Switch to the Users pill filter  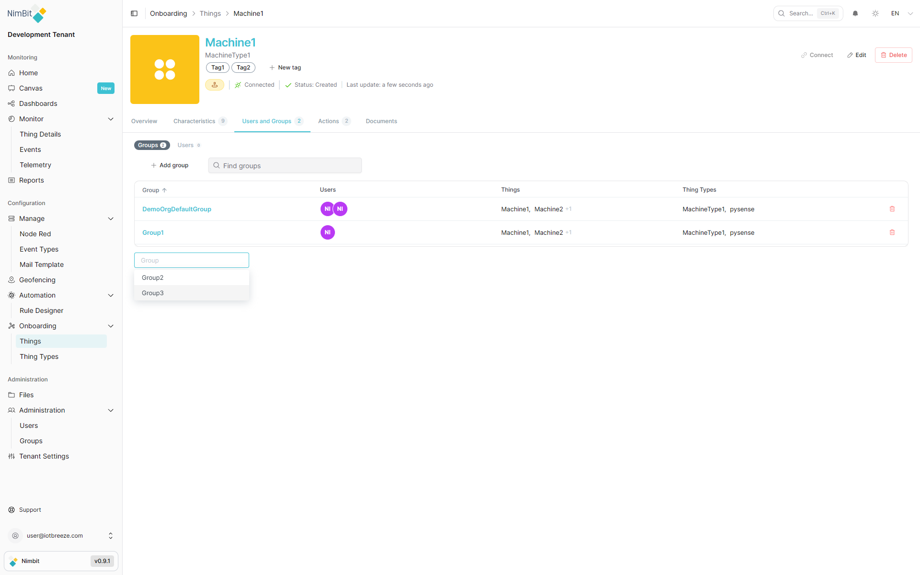[185, 145]
